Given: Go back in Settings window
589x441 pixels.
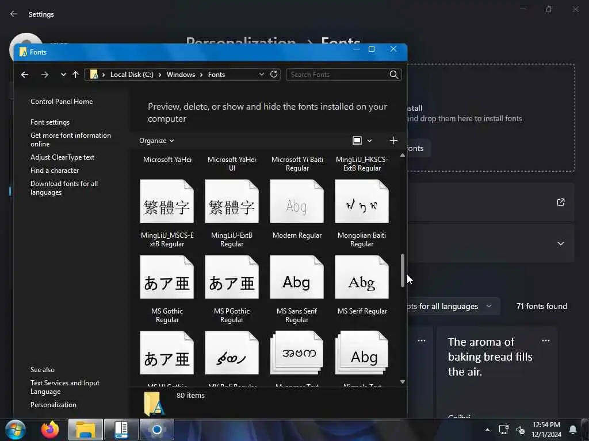Looking at the screenshot, I should pos(14,14).
